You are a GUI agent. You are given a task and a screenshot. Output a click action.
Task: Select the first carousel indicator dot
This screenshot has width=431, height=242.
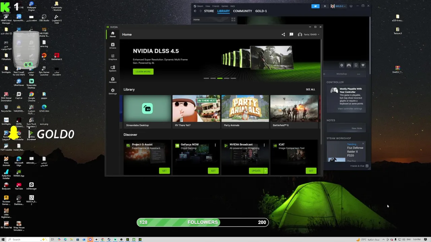tap(206, 78)
